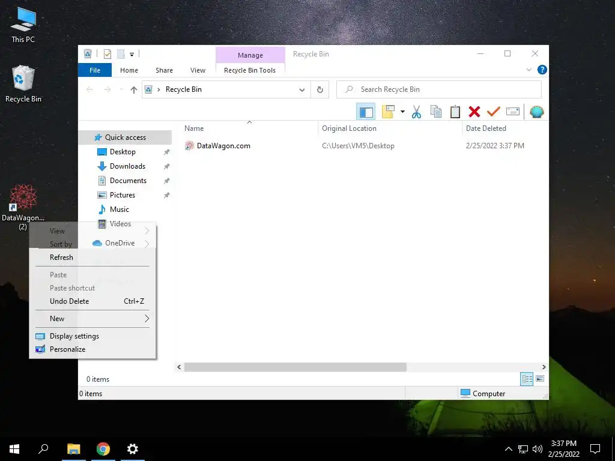Open dropdown arrow beside yellow toolbar icon
The height and width of the screenshot is (461, 615).
click(402, 112)
